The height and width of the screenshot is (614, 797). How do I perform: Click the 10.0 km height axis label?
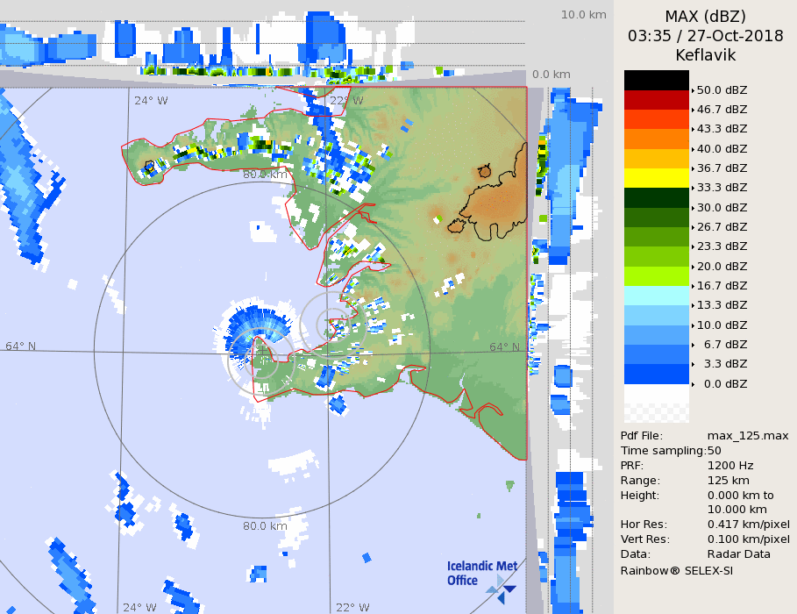pos(583,15)
